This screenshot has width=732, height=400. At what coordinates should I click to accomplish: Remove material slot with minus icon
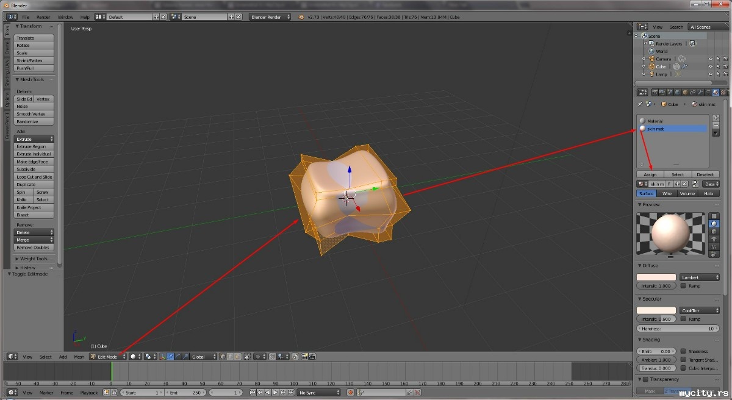coord(716,125)
